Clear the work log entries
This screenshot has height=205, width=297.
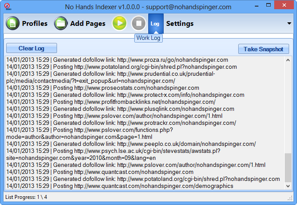(32, 48)
